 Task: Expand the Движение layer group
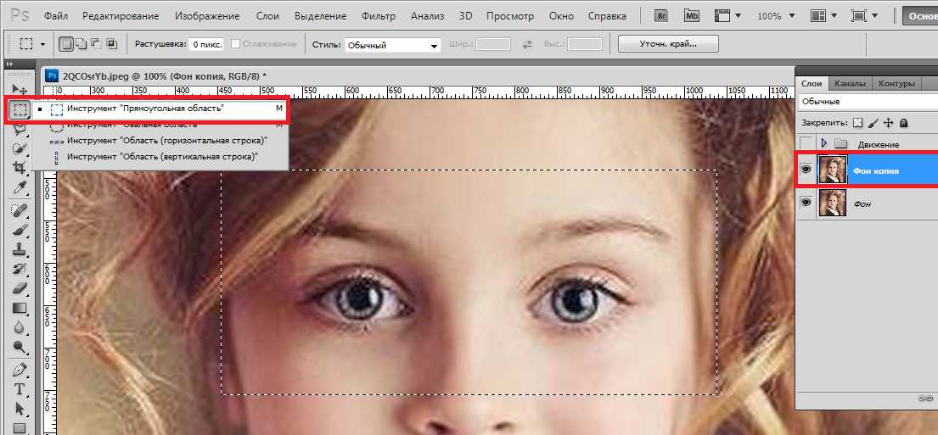tap(824, 143)
